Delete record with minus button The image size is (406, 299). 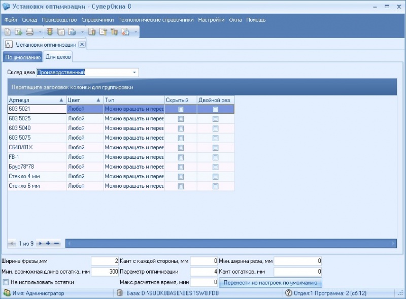56,243
